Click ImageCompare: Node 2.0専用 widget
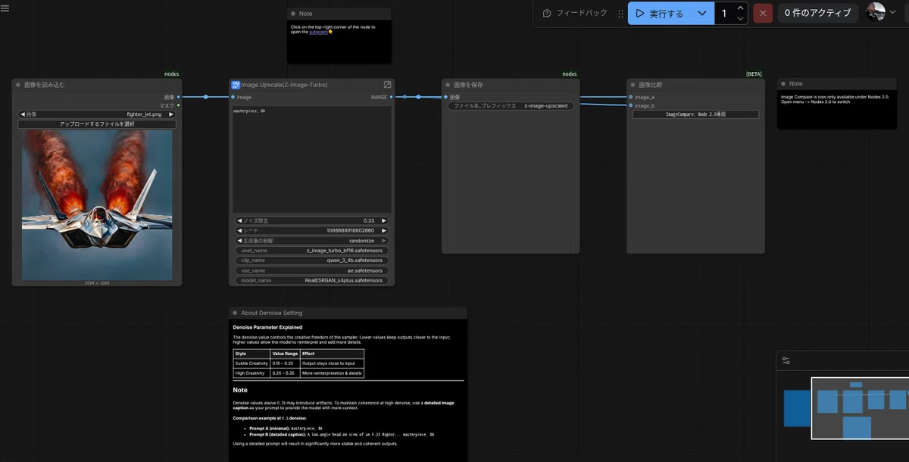 pos(695,114)
